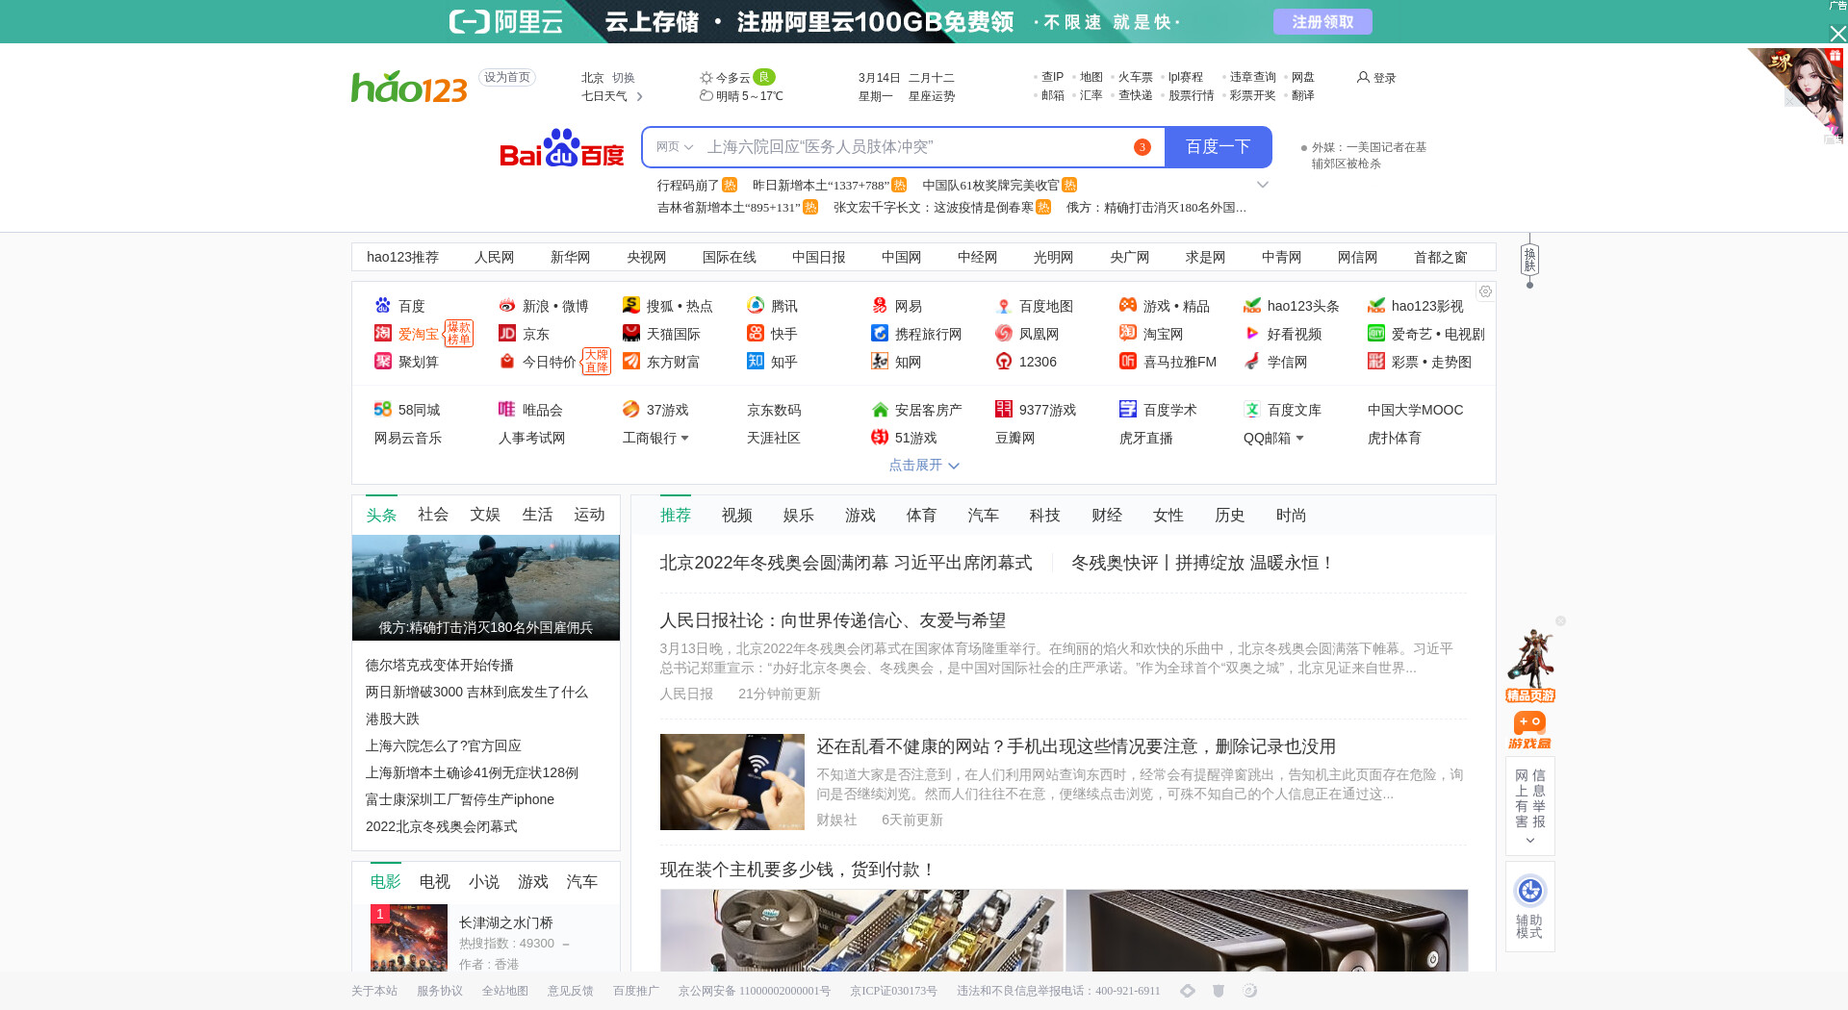Open the 新浪 weibo icon link
This screenshot has height=1010, width=1848.
point(507,306)
